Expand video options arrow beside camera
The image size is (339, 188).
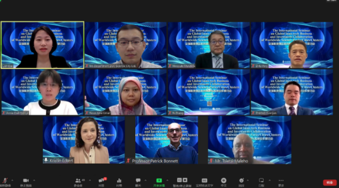[34, 180]
